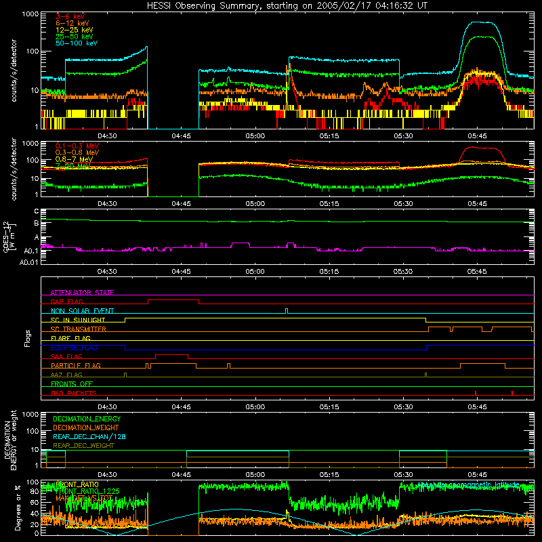Viewport: 542px width, 542px height.
Task: Click the raised GAP_FLAG segment
Action: click(173, 300)
